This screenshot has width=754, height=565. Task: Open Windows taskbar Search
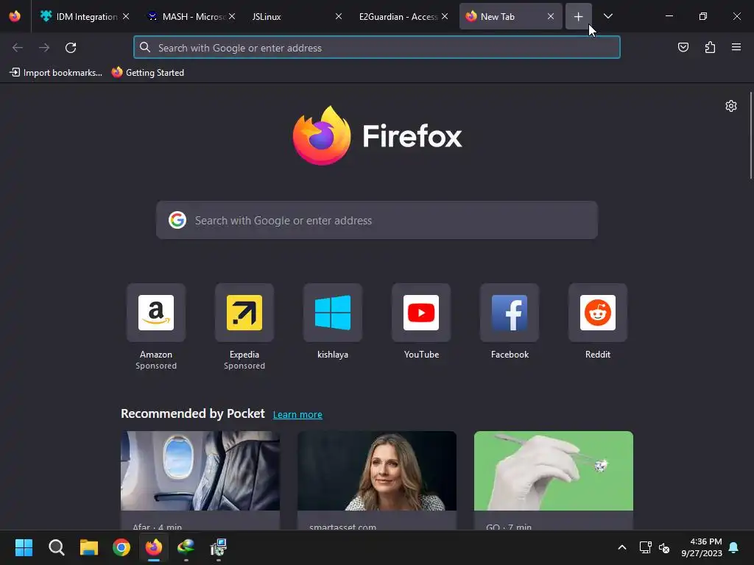point(56,547)
